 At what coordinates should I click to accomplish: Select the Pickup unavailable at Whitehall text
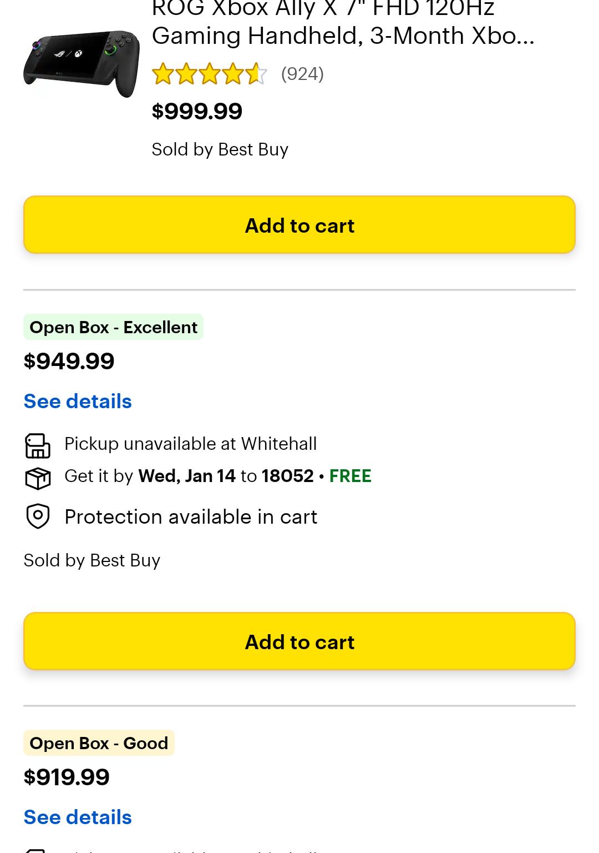click(x=190, y=444)
